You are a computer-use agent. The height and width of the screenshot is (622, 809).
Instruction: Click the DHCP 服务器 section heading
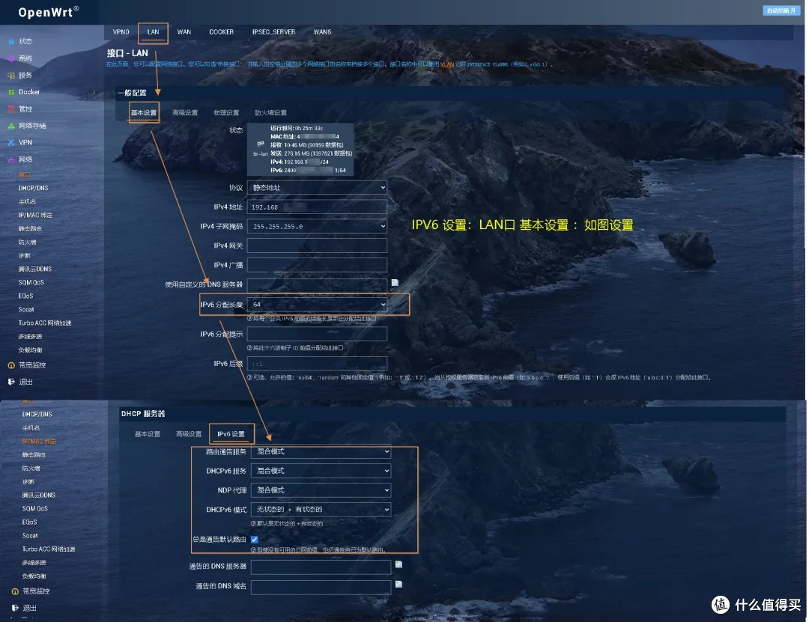click(143, 414)
